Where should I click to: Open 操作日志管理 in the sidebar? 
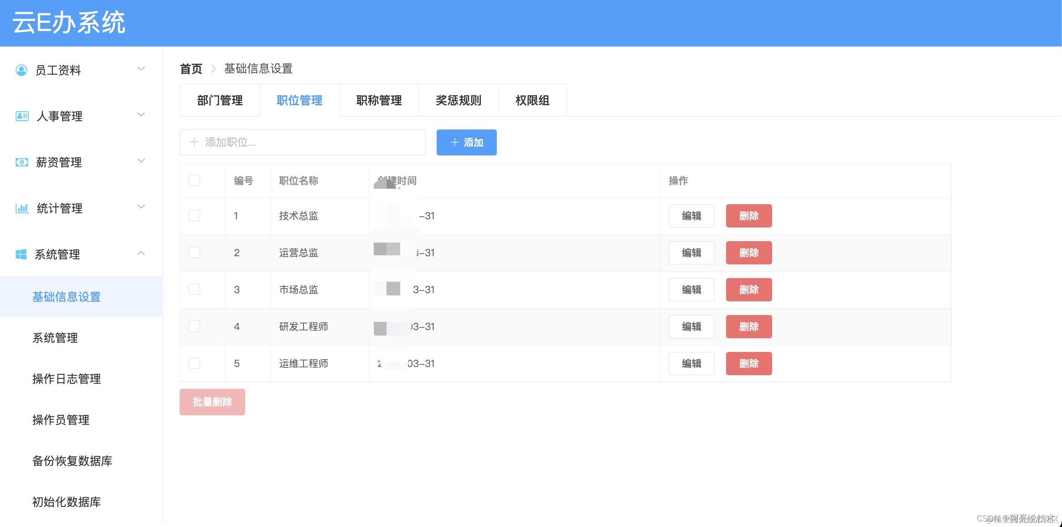(x=67, y=379)
